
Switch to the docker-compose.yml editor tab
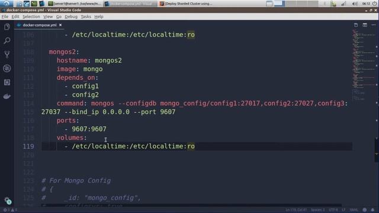click(x=40, y=25)
